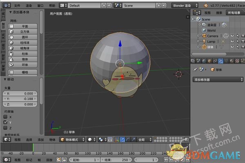Select the scale manipulator icon

134,139
